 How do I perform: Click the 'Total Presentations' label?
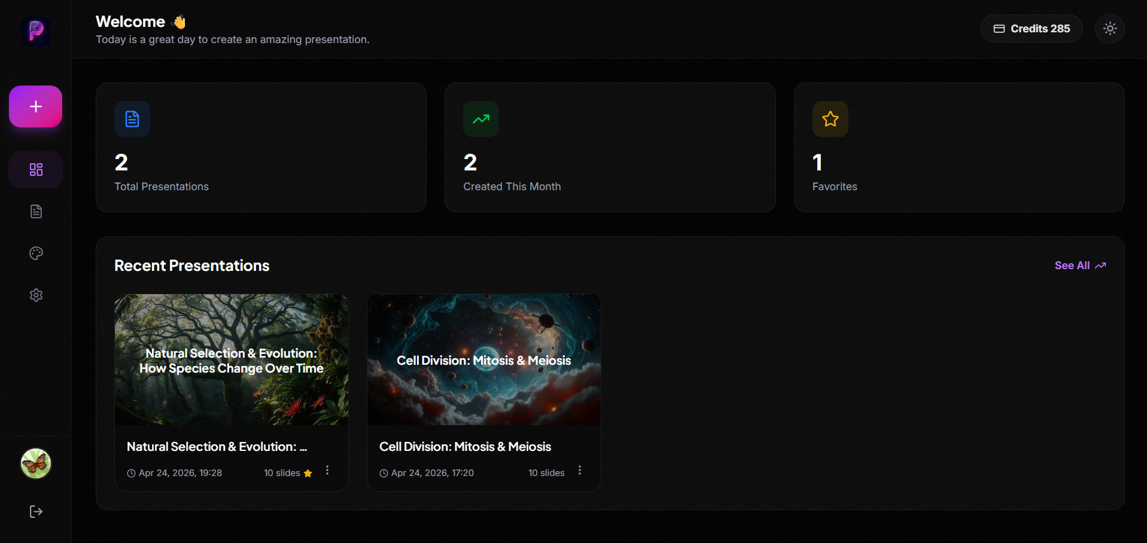tap(162, 187)
